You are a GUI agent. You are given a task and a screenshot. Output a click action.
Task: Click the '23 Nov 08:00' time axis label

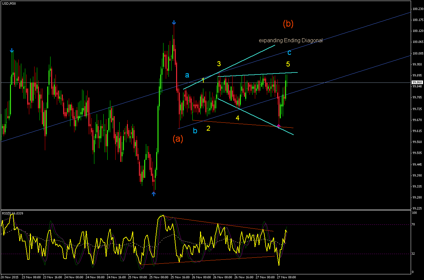(31, 277)
